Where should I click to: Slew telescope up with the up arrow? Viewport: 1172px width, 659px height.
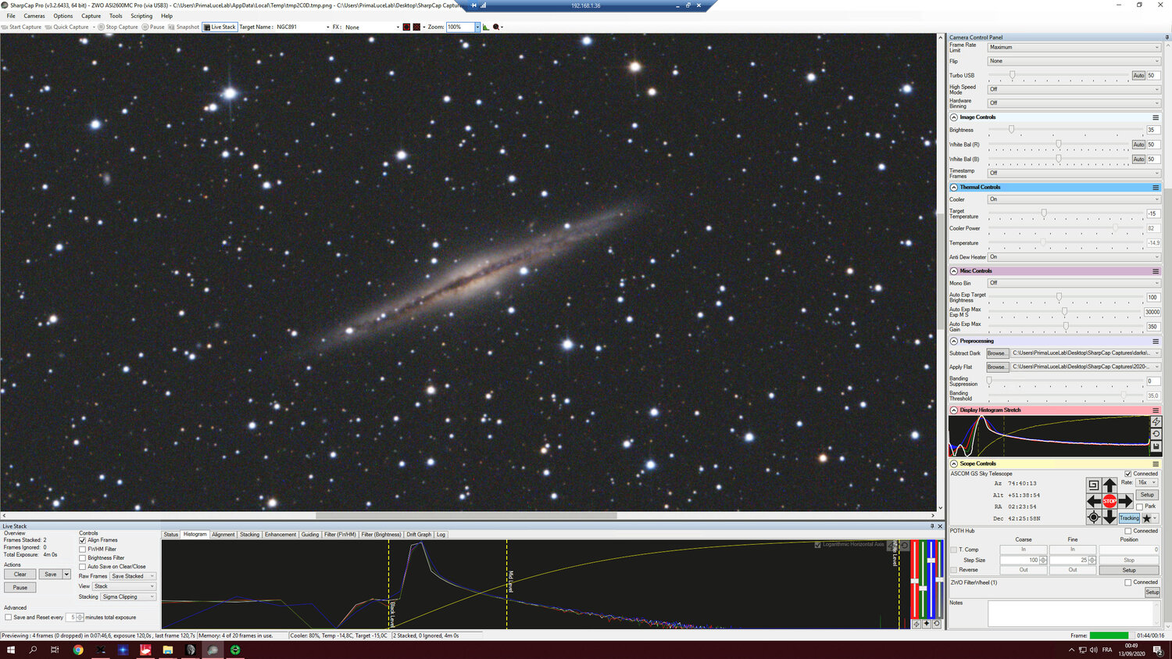(1109, 485)
